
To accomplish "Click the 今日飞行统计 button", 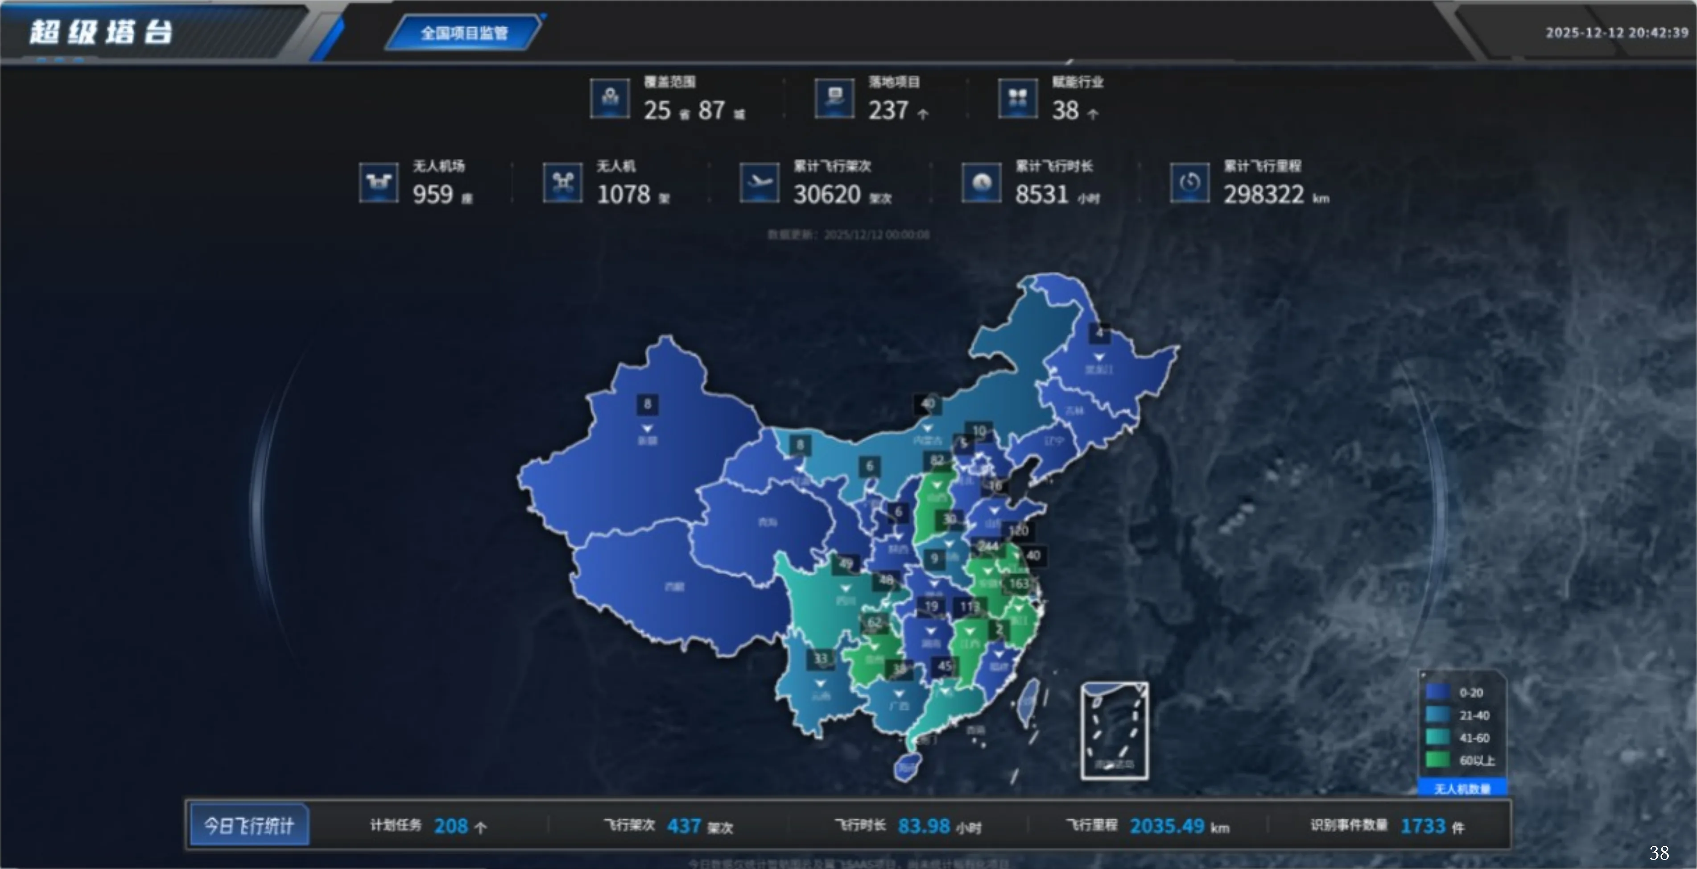I will (x=249, y=826).
